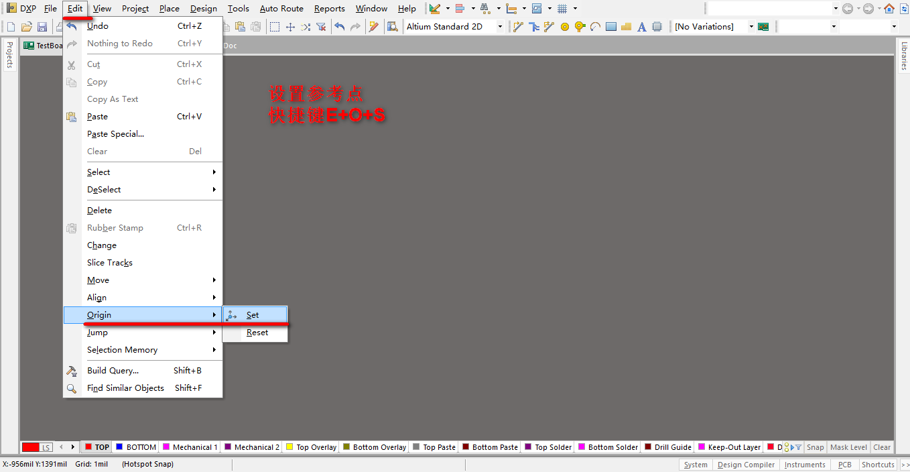
Task: Click the Place Component chip icon
Action: pyautogui.click(x=657, y=27)
